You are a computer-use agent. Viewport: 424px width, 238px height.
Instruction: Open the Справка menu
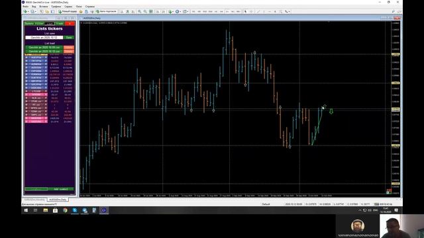pos(90,6)
